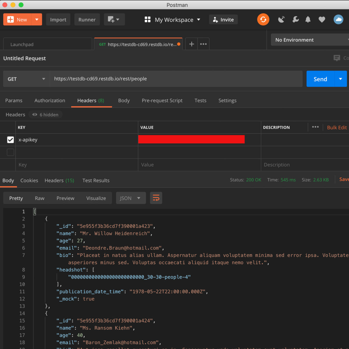The height and width of the screenshot is (349, 349).
Task: Open the New button dropdown arrow
Action: [x=37, y=19]
